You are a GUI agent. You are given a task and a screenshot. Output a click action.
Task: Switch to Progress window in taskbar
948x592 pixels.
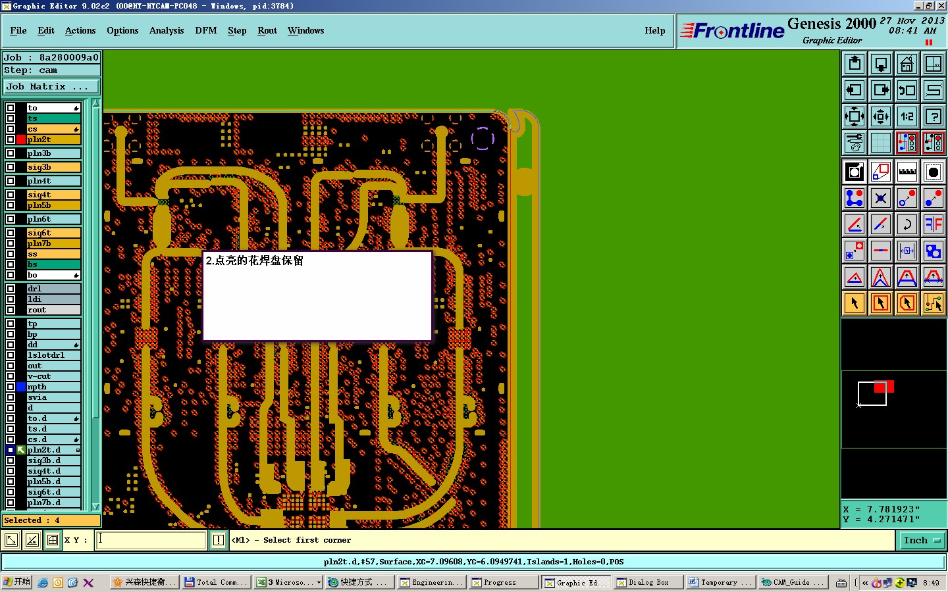pos(504,582)
